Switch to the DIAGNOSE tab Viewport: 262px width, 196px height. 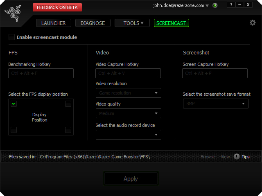tap(93, 23)
